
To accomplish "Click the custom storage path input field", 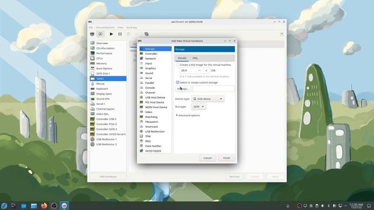I will (x=213, y=89).
